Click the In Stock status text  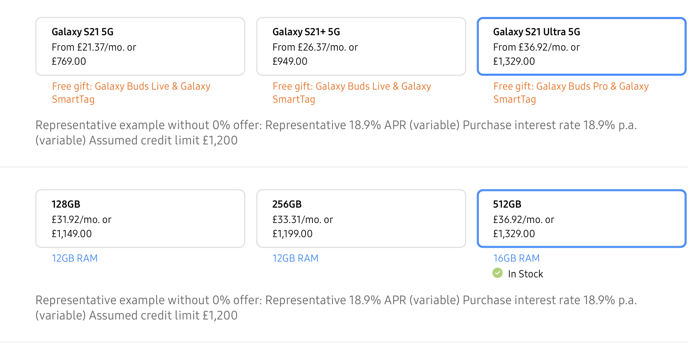525,274
